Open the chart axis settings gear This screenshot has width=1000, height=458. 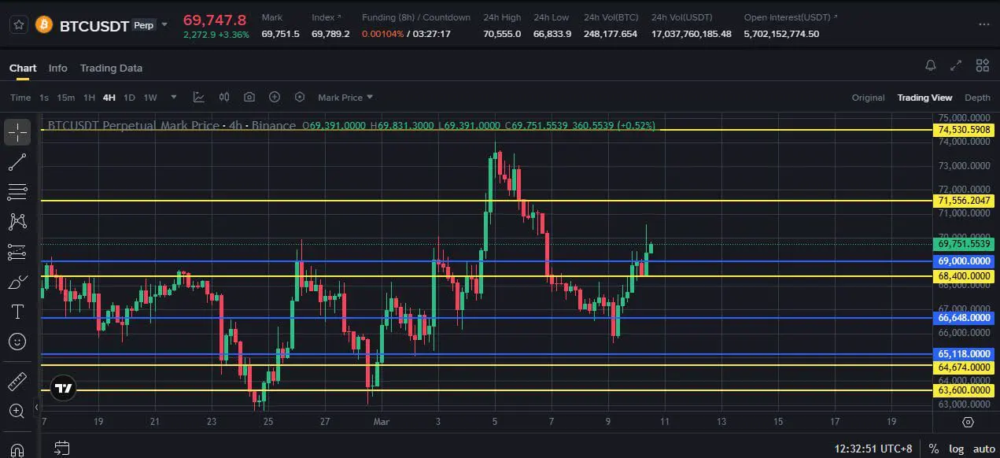[968, 423]
